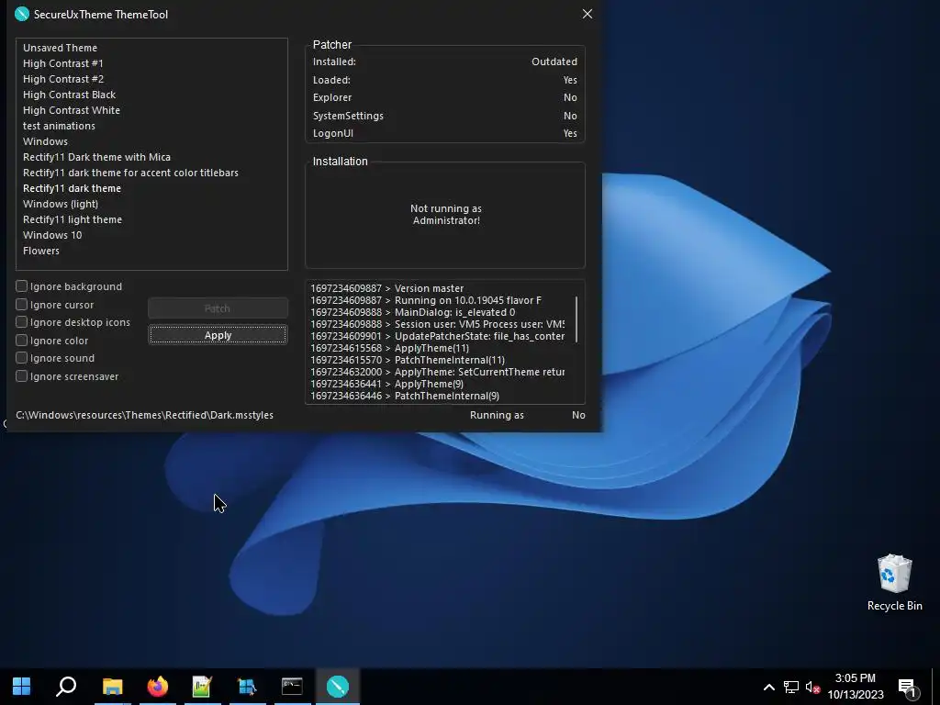This screenshot has height=705, width=940.
Task: Launch Firefox from the taskbar
Action: coord(158,686)
